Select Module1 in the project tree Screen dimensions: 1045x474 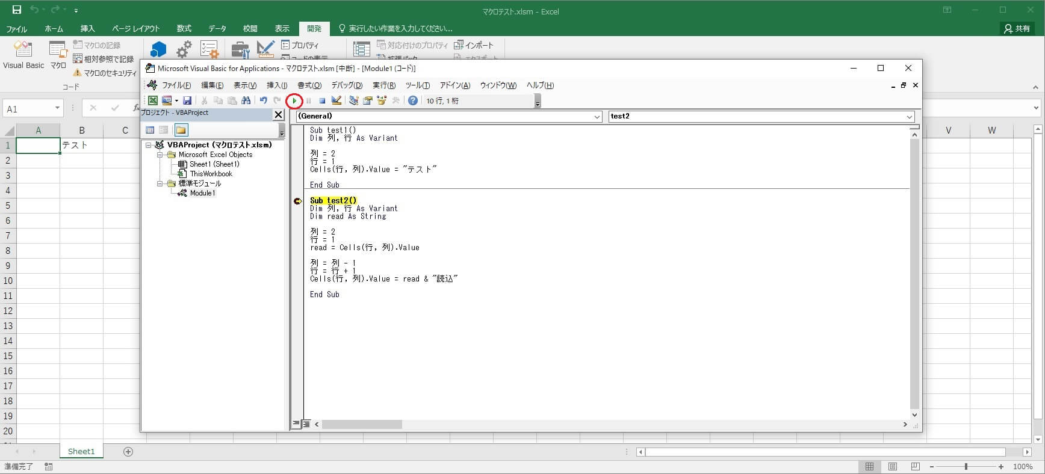(202, 193)
